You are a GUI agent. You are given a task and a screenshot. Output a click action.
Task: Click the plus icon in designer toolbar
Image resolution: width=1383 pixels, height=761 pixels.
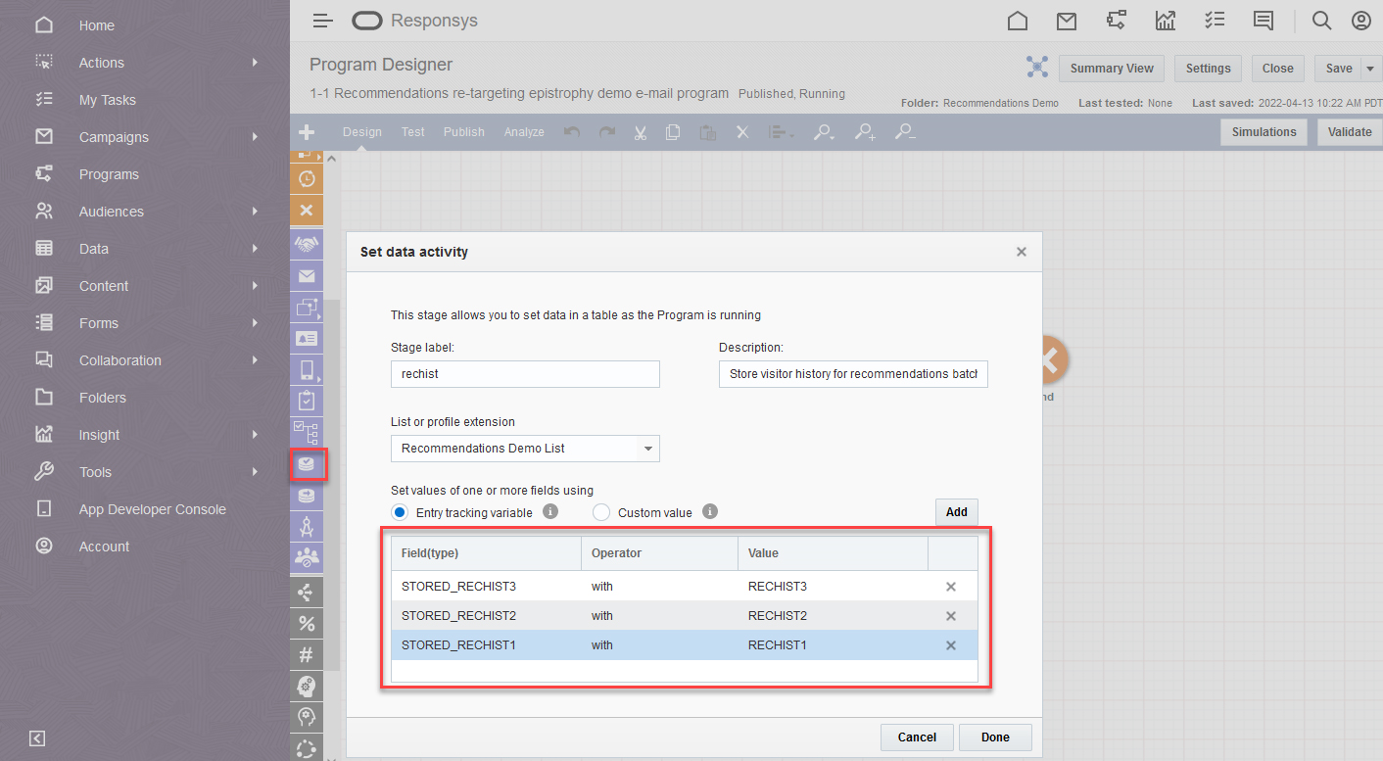point(307,132)
